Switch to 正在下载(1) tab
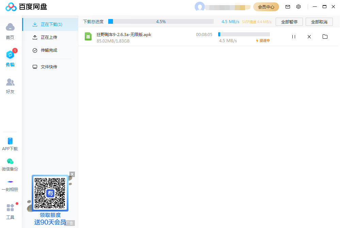 (51, 24)
